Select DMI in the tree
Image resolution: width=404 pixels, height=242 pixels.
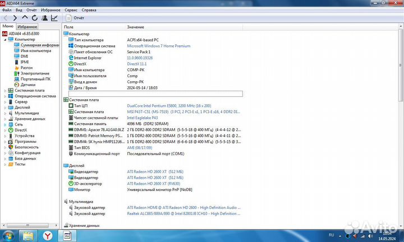(21, 57)
